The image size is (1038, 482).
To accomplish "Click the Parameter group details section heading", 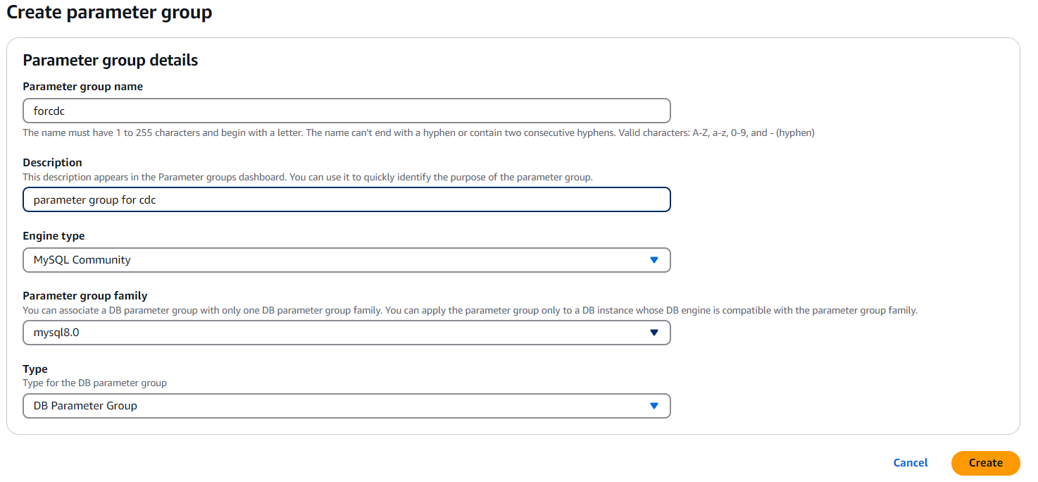I will 110,61.
